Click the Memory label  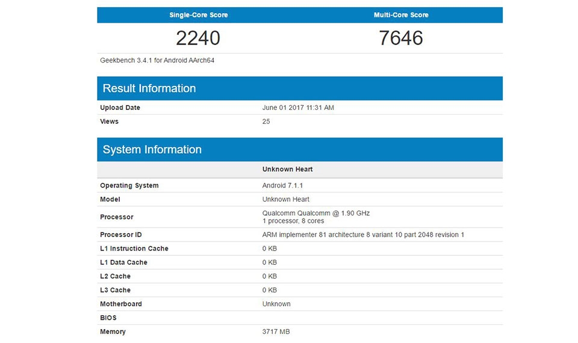coord(113,332)
